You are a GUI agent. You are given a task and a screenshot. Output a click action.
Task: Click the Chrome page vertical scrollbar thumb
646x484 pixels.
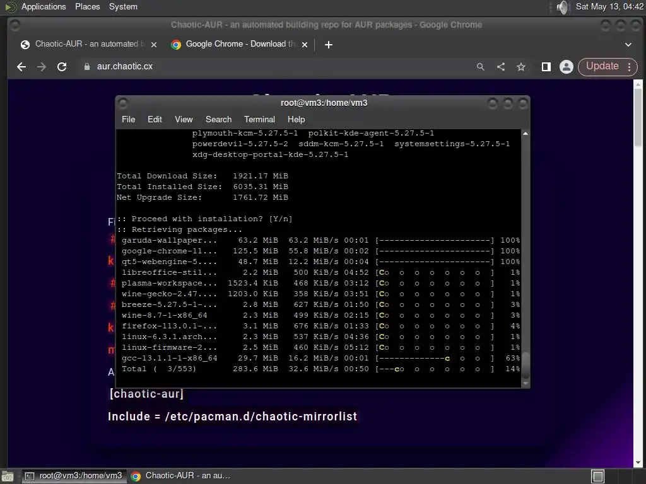pos(638,117)
